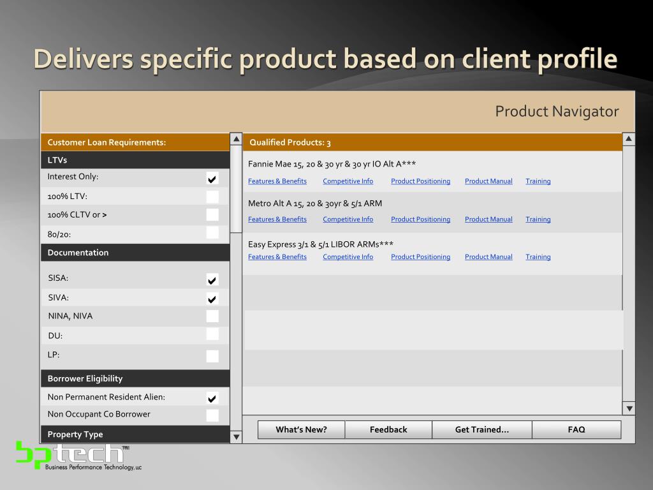
Task: Tick the LP checkbox
Action: point(212,356)
